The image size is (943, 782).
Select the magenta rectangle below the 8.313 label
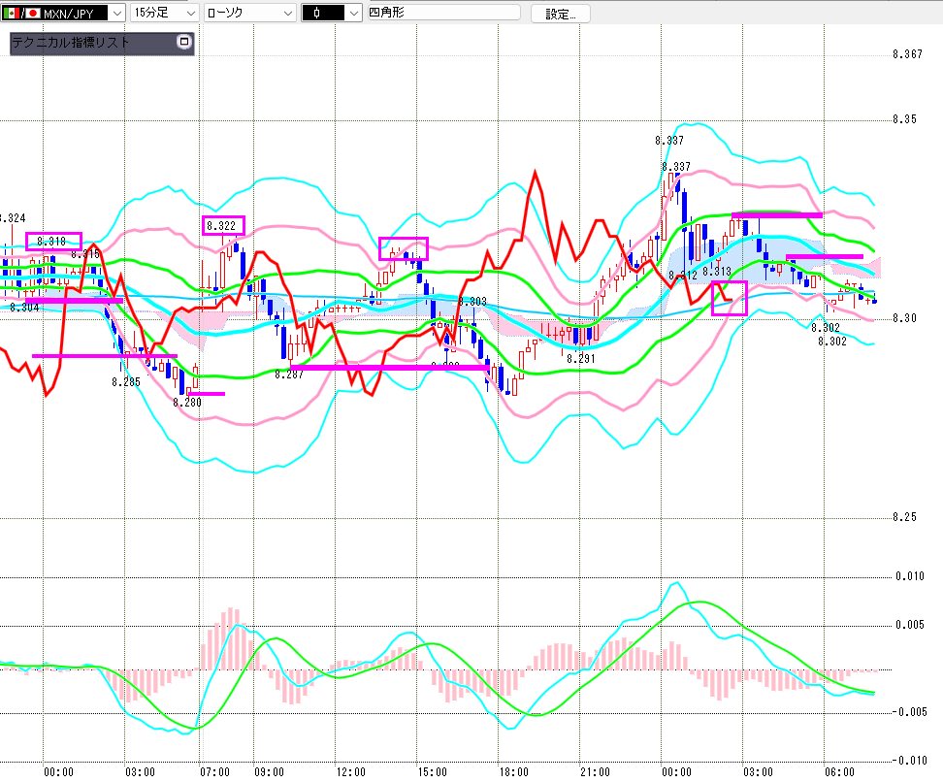click(730, 298)
